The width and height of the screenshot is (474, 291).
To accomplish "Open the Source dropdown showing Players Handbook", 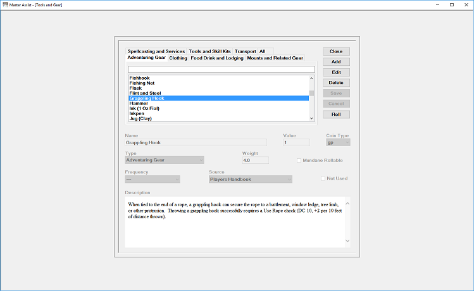I will point(251,179).
